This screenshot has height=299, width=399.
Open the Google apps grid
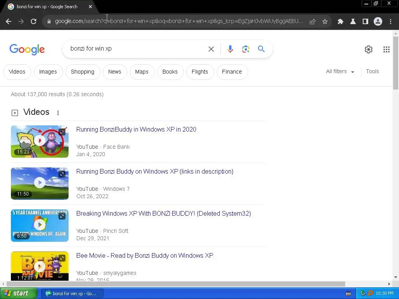387,49
